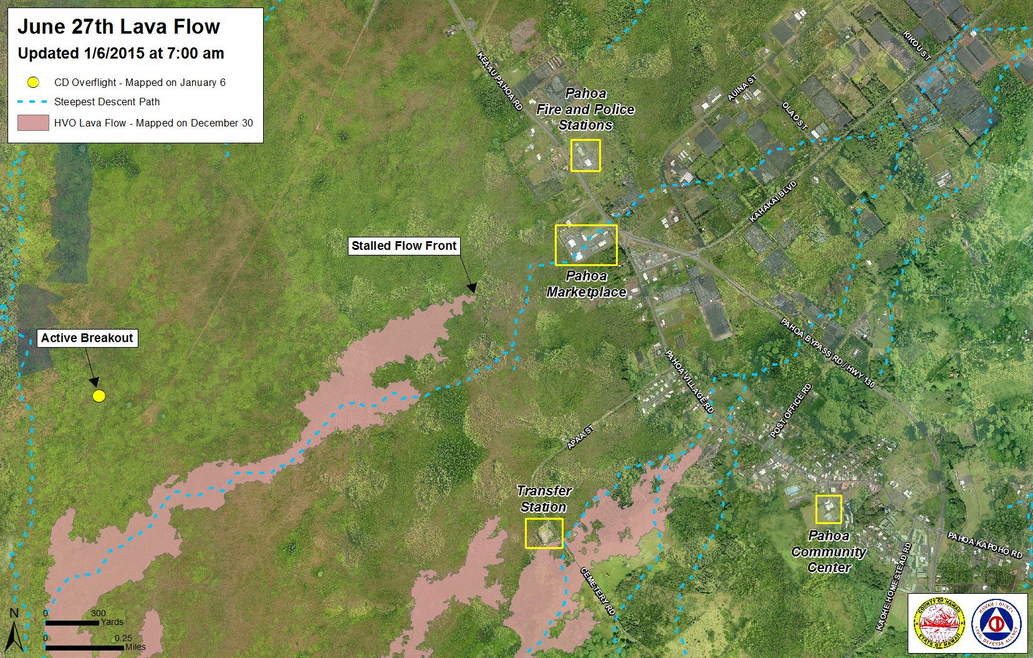Click the 0.25 Miles scale bar
The height and width of the screenshot is (658, 1033).
(x=84, y=647)
